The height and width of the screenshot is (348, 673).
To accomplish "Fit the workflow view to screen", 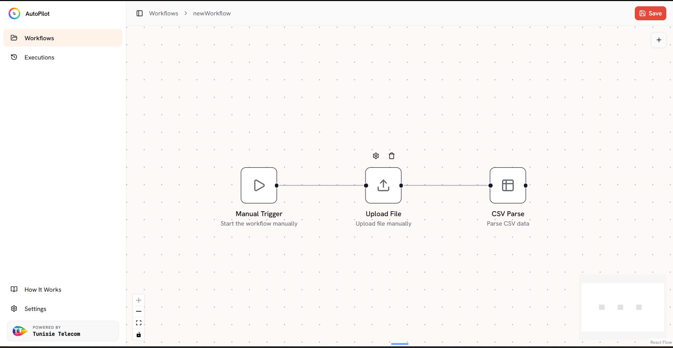I will (139, 323).
